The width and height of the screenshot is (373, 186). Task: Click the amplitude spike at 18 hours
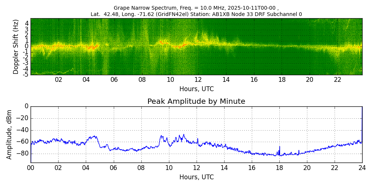(x=279, y=147)
